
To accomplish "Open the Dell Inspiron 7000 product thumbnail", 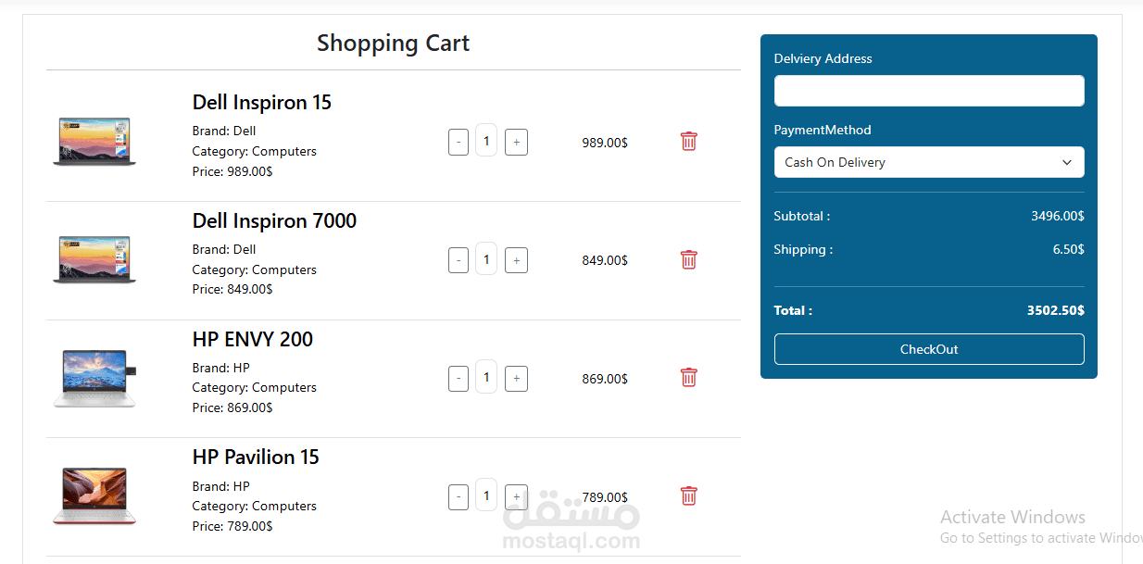I will pyautogui.click(x=94, y=260).
